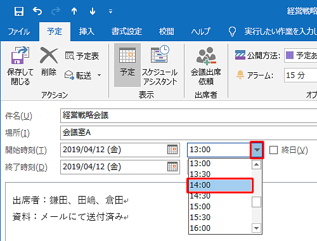
Task: Select 13:30 in the time list
Action: click(x=220, y=174)
